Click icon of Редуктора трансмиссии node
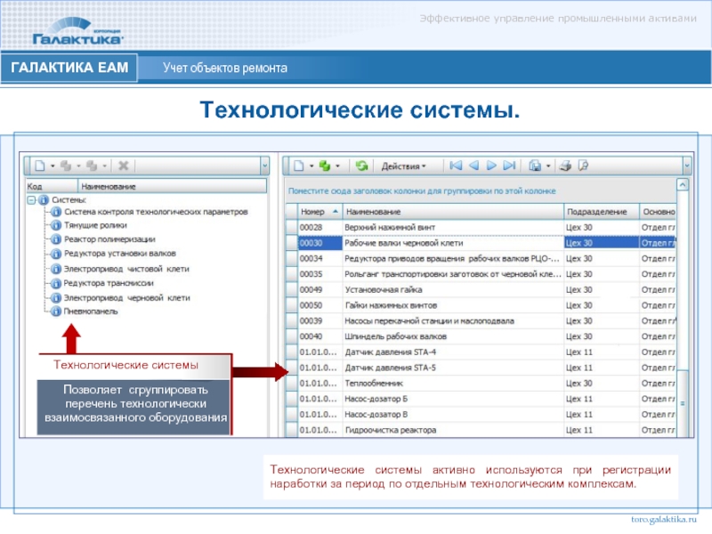Screen dimensions: 712x534 [55, 283]
